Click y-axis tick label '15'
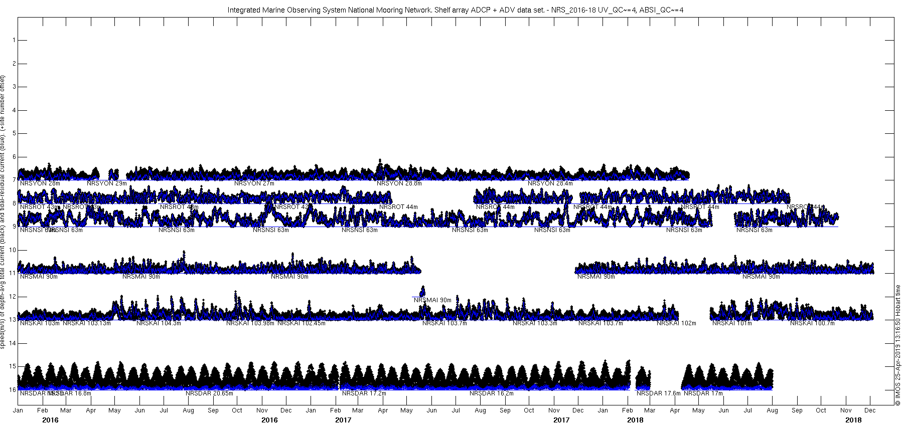Viewport: 903px width, 426px height. (x=13, y=366)
